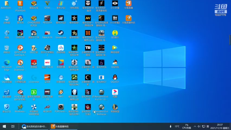
Task: Open 快车 (FlashGet) shortcut
Action: pos(20,6)
